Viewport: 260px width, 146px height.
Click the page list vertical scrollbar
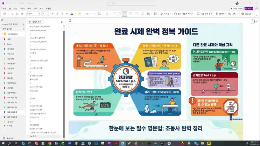(x=64, y=84)
